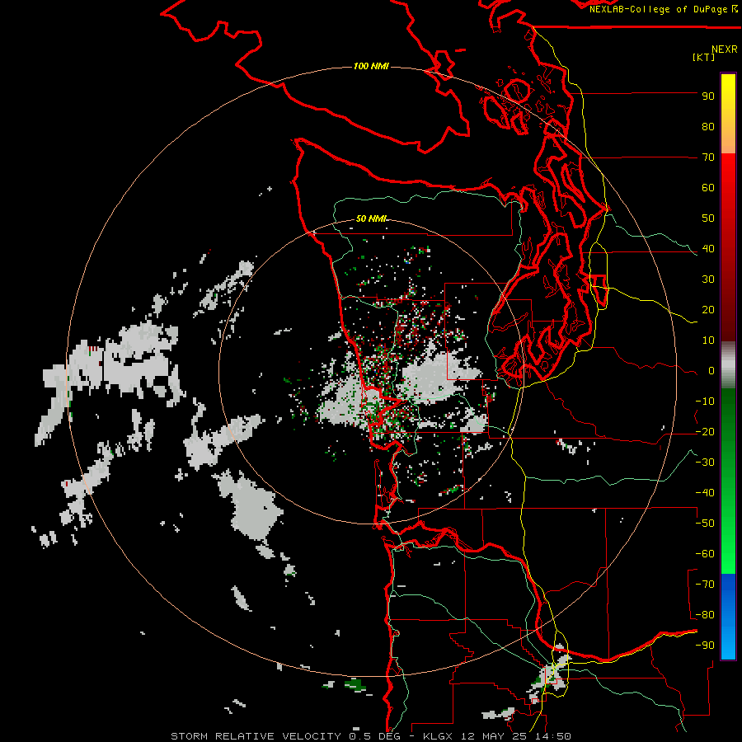Image resolution: width=742 pixels, height=742 pixels.
Task: Click the gray zero-velocity color bar segment
Action: click(x=728, y=365)
